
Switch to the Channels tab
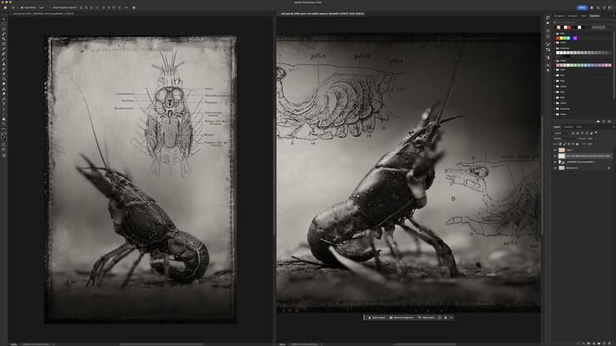pyautogui.click(x=568, y=126)
